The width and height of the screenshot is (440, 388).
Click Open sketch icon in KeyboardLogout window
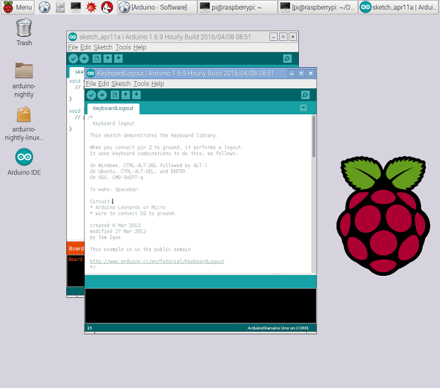[126, 95]
